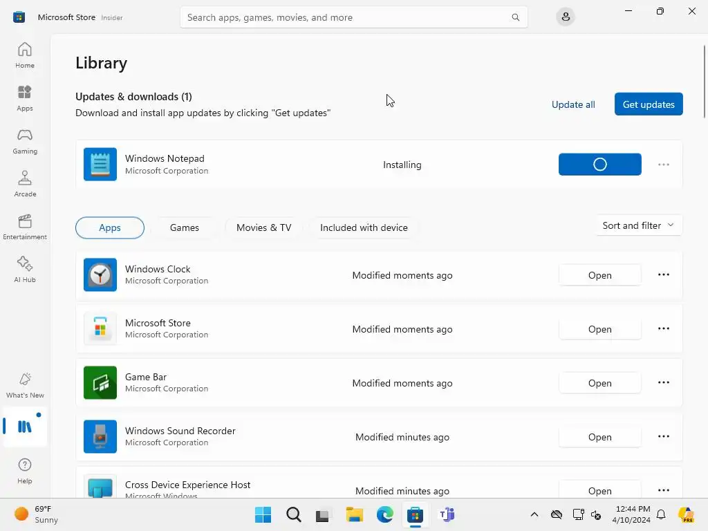This screenshot has width=708, height=531.
Task: Open the user account profile icon
Action: click(566, 17)
